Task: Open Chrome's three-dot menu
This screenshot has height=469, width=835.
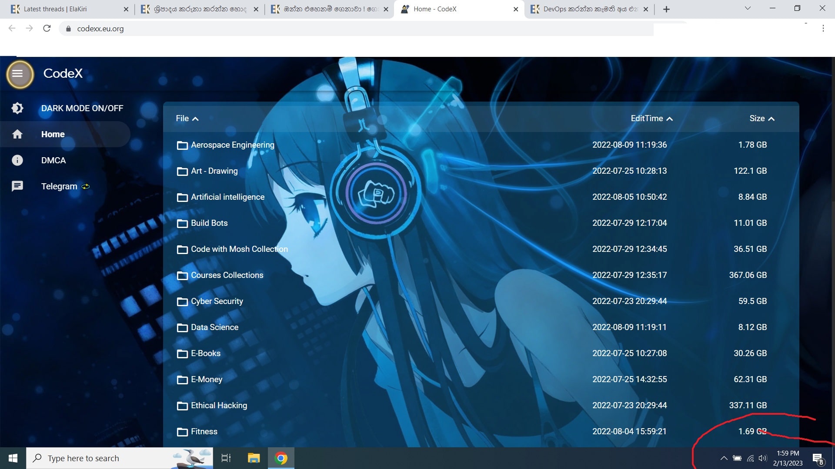Action: 823,28
